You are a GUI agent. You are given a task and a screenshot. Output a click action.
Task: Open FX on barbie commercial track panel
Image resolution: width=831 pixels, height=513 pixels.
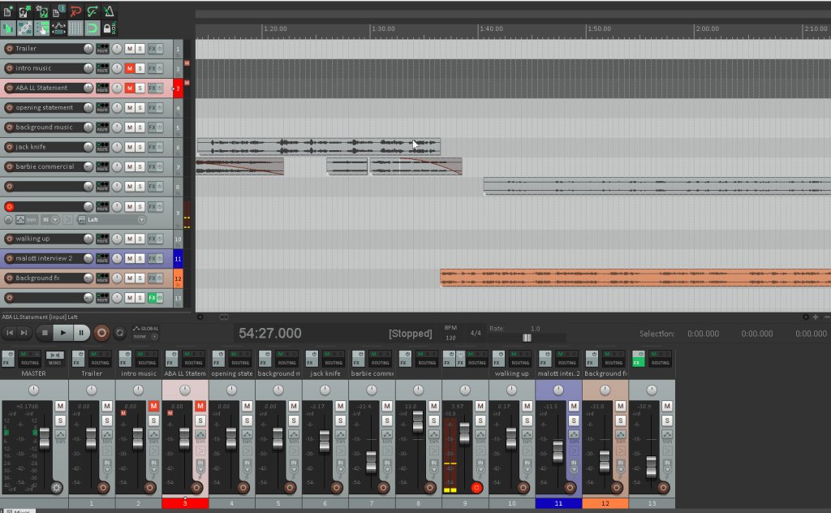tap(152, 166)
